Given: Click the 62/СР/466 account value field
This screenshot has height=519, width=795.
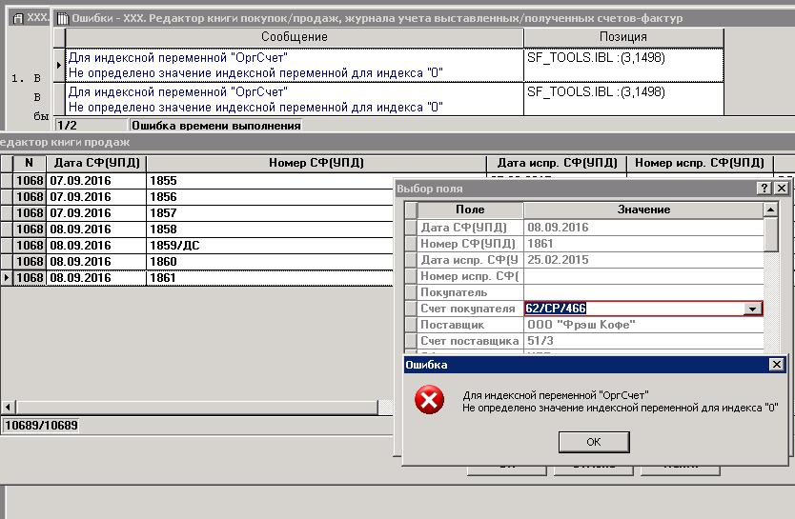Looking at the screenshot, I should click(633, 309).
